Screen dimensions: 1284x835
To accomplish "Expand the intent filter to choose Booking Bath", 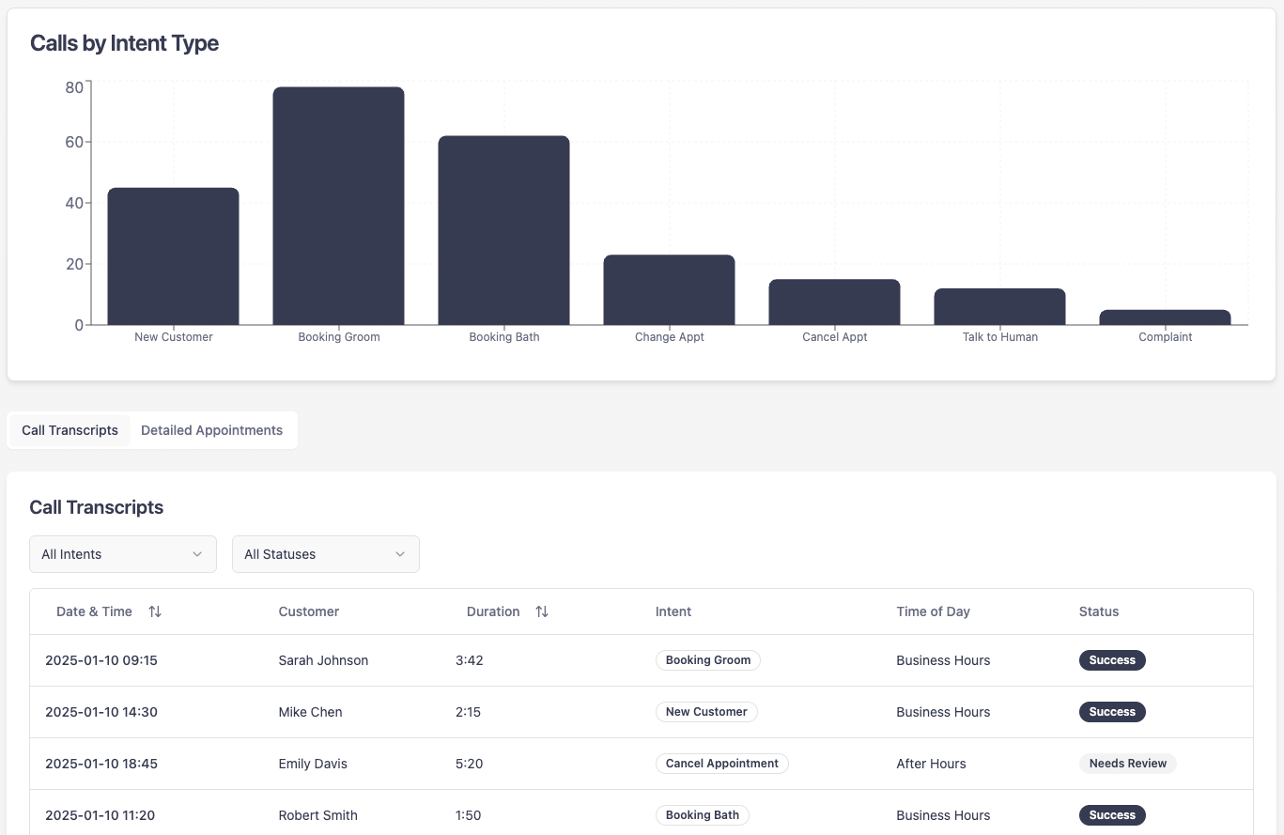I will [x=122, y=554].
